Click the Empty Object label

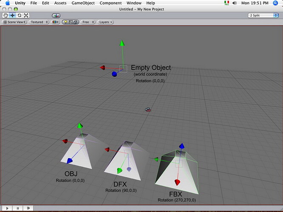151,67
